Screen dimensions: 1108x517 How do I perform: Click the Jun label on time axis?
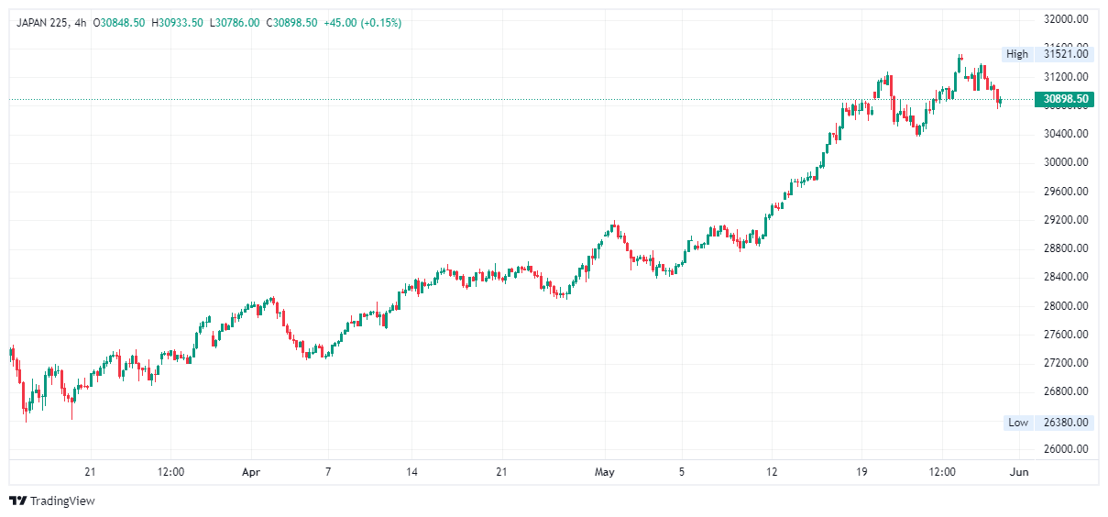[x=1019, y=472]
